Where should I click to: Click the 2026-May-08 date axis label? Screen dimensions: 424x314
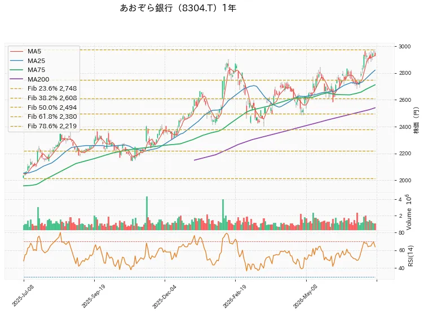point(305,297)
